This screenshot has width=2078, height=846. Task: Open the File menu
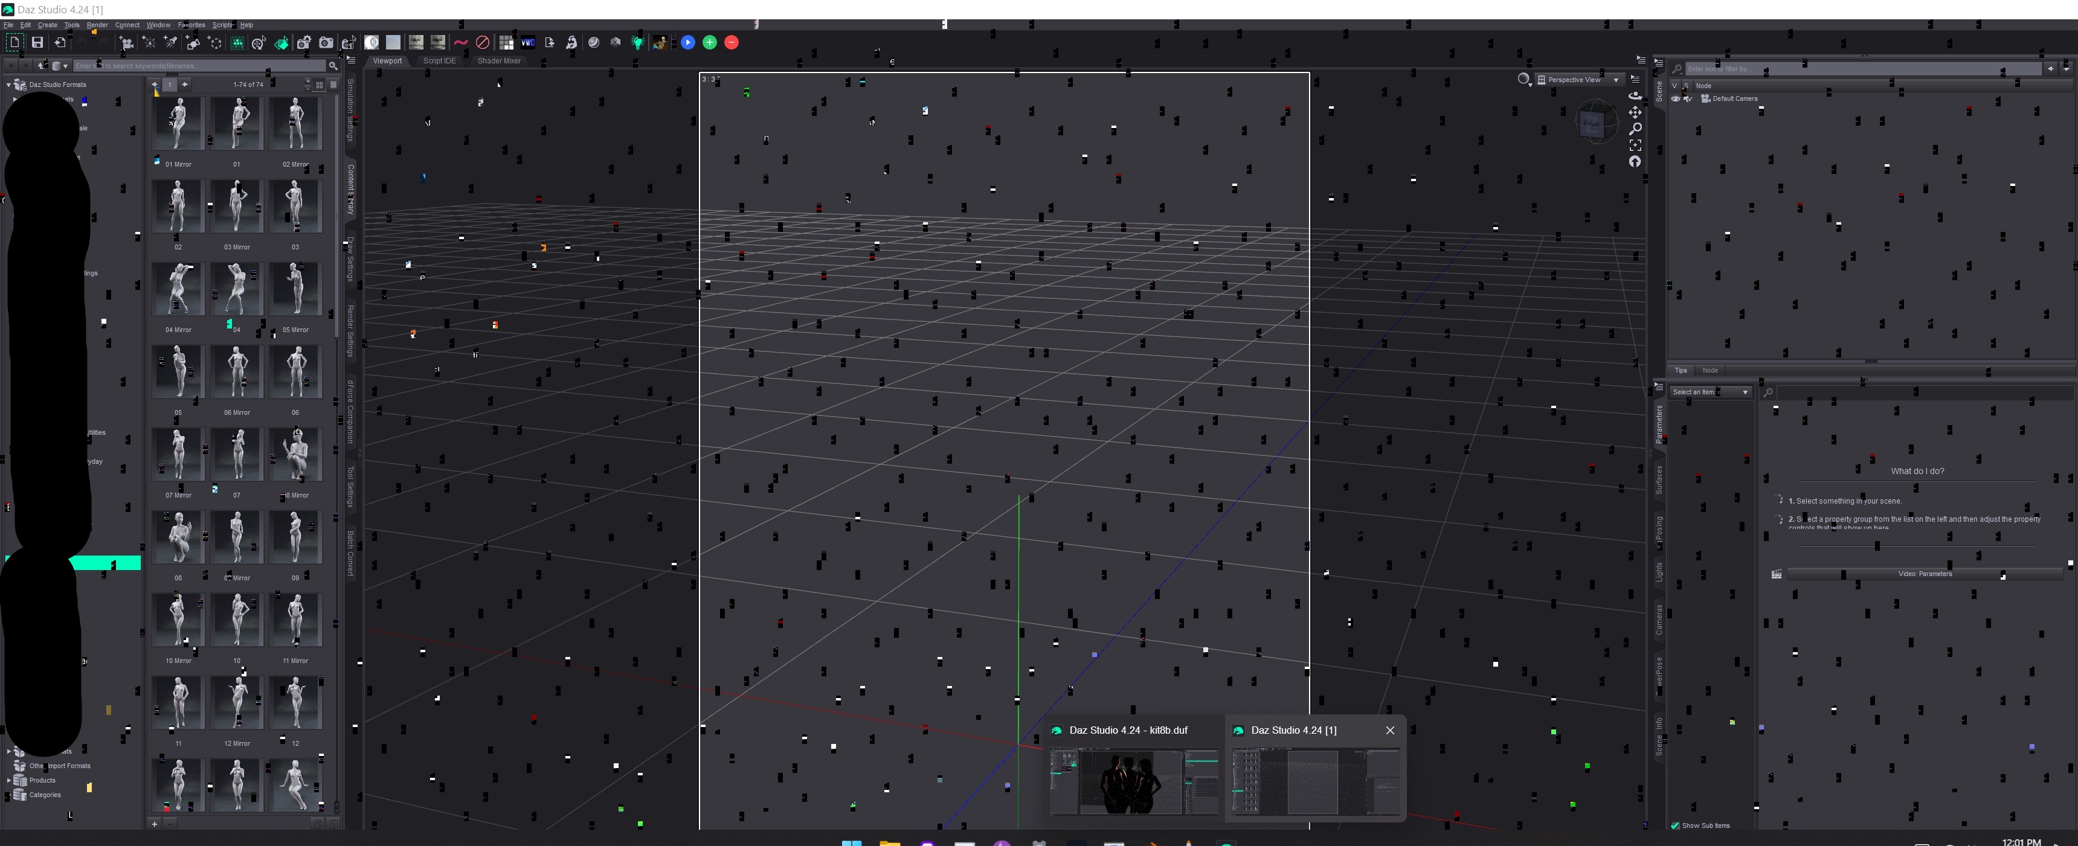point(8,25)
